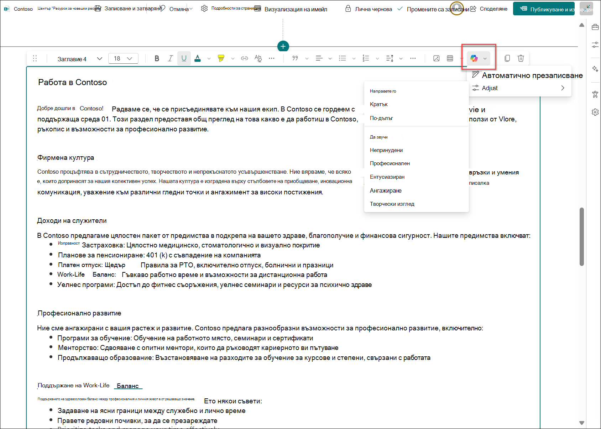Open the toolbox pane in right rail
601x429 pixels.
pos(595,27)
